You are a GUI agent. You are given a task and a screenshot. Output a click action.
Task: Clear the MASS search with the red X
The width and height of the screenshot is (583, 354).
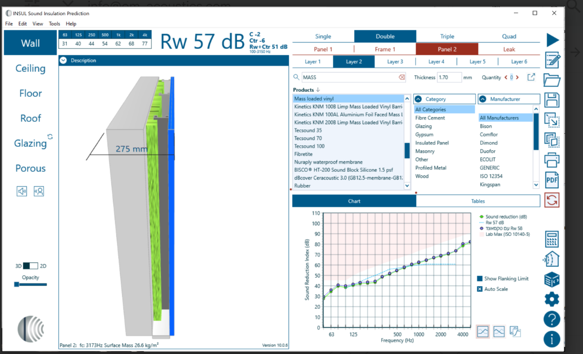coord(401,77)
